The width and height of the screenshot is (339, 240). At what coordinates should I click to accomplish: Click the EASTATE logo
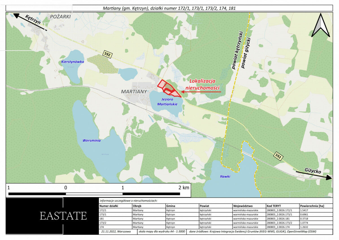[63, 216]
